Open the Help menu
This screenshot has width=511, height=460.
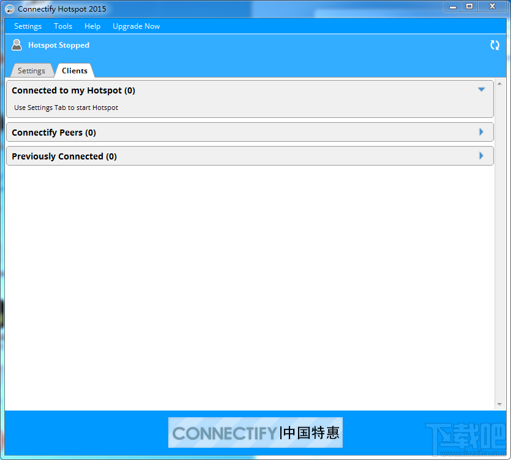click(92, 26)
